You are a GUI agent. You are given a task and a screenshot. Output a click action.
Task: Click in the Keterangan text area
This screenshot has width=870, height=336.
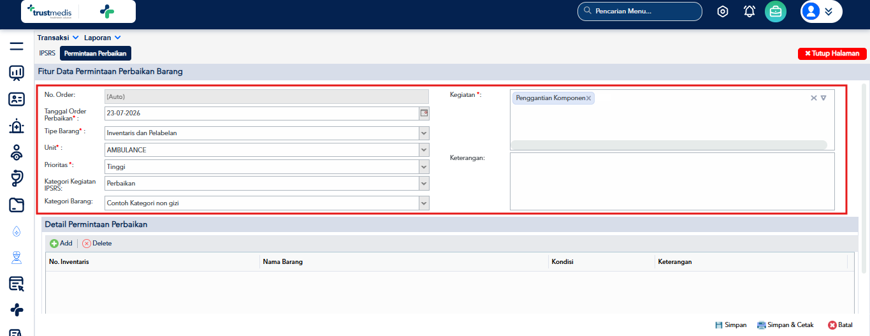point(672,181)
